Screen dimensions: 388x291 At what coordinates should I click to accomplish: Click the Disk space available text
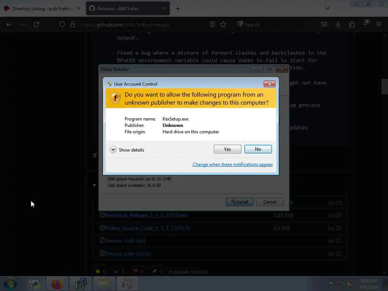134,185
